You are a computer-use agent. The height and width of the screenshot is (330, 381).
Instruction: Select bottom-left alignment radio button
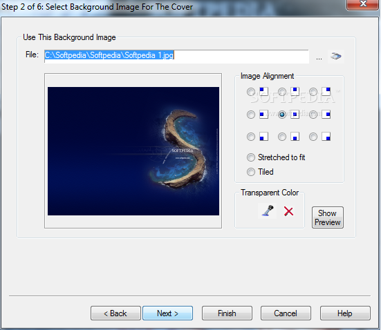click(x=251, y=137)
